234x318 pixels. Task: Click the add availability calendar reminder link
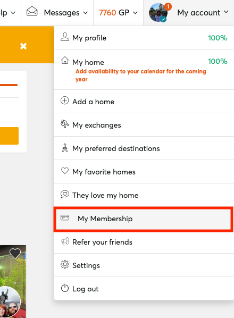tap(141, 75)
